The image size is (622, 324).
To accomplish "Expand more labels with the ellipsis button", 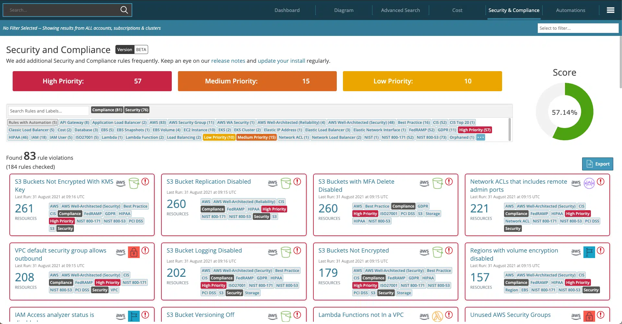I will pyautogui.click(x=481, y=137).
